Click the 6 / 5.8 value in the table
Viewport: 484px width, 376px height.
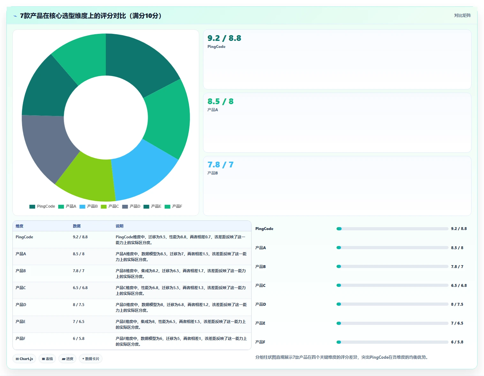(x=79, y=339)
